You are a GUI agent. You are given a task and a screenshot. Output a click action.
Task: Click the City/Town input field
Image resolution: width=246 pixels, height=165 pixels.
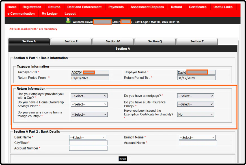88,143
